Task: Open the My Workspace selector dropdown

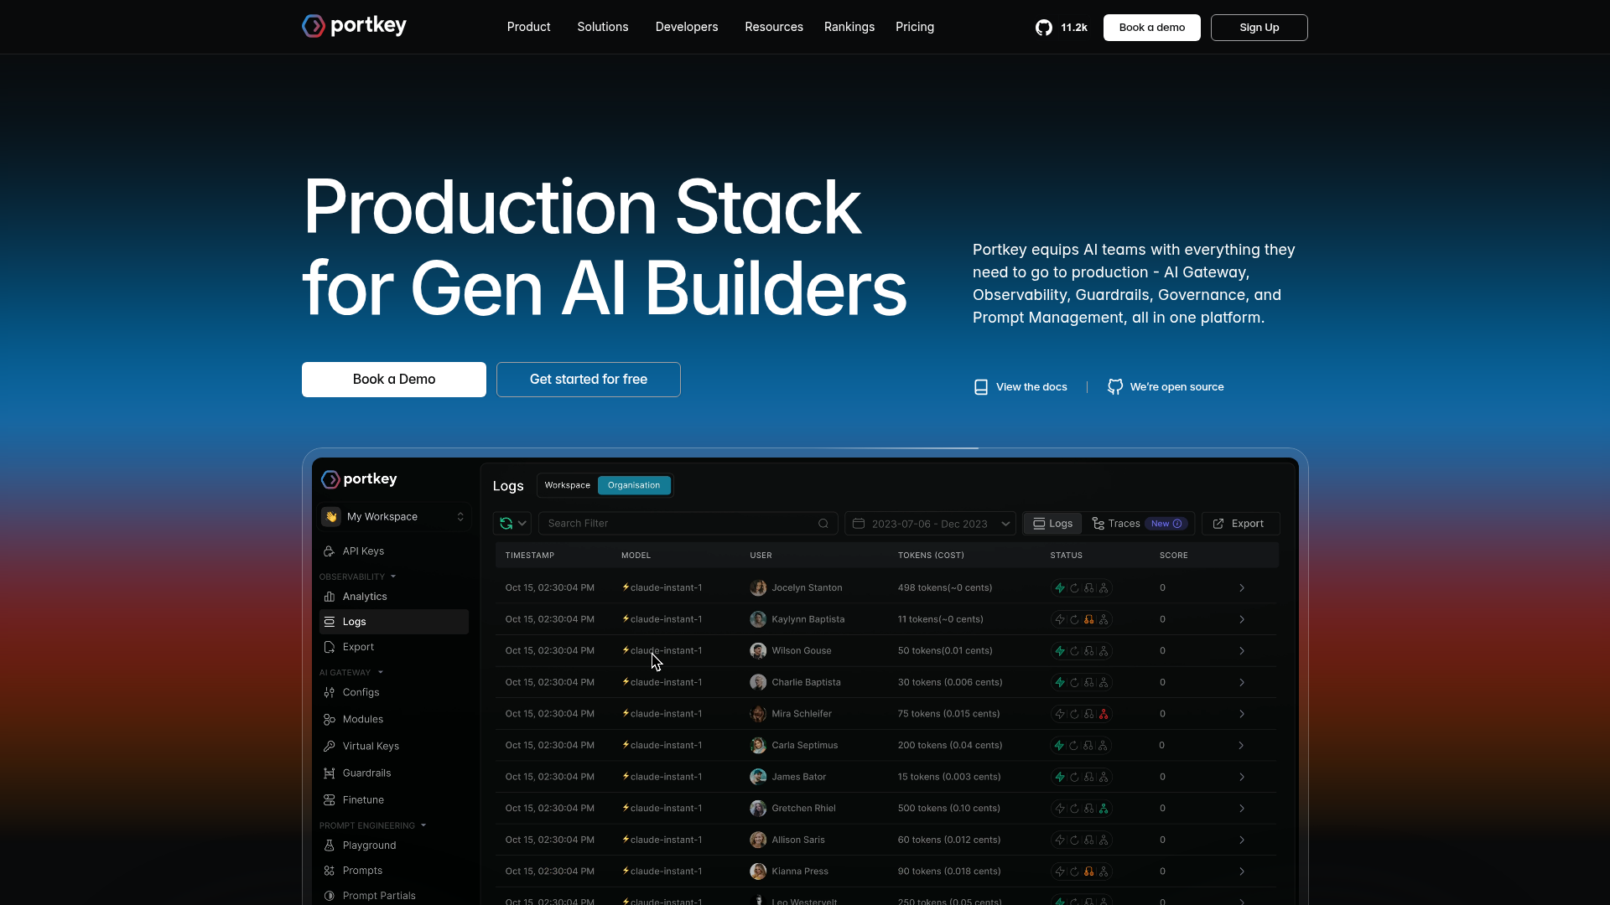Action: [x=393, y=517]
